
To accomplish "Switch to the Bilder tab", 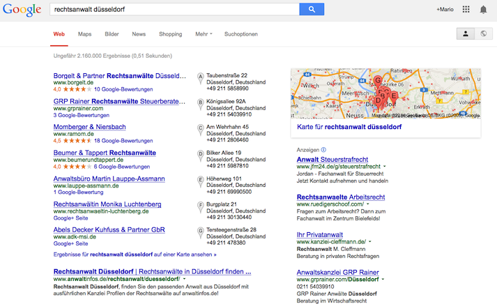I will click(x=112, y=34).
